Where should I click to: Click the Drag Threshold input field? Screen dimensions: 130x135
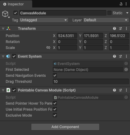point(91,81)
